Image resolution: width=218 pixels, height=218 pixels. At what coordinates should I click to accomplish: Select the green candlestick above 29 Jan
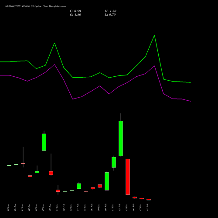(44, 142)
